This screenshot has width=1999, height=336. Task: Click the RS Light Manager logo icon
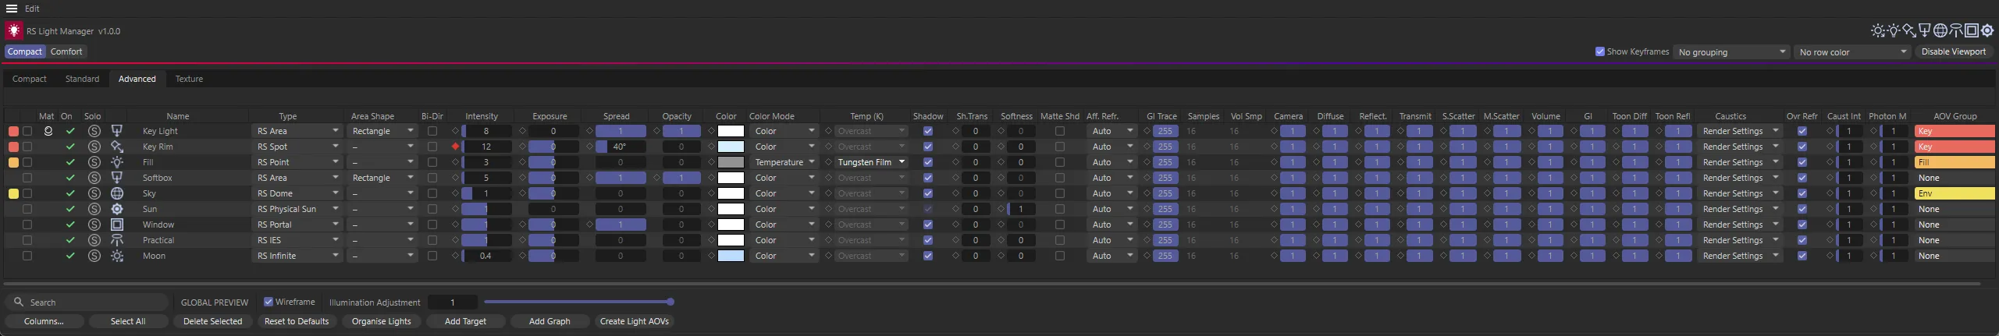[x=14, y=31]
